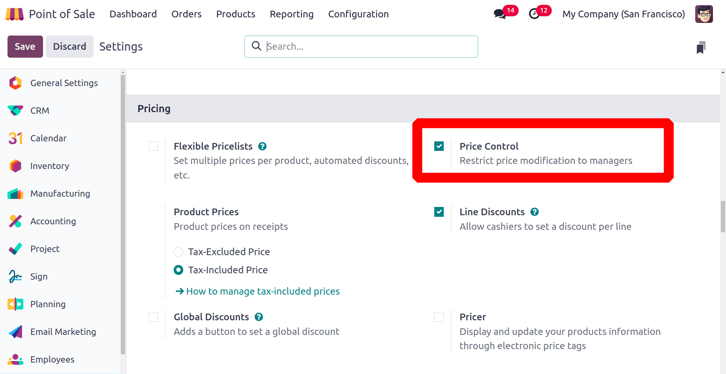Go to the Dashboard menu item
This screenshot has height=374, width=726.
point(133,14)
